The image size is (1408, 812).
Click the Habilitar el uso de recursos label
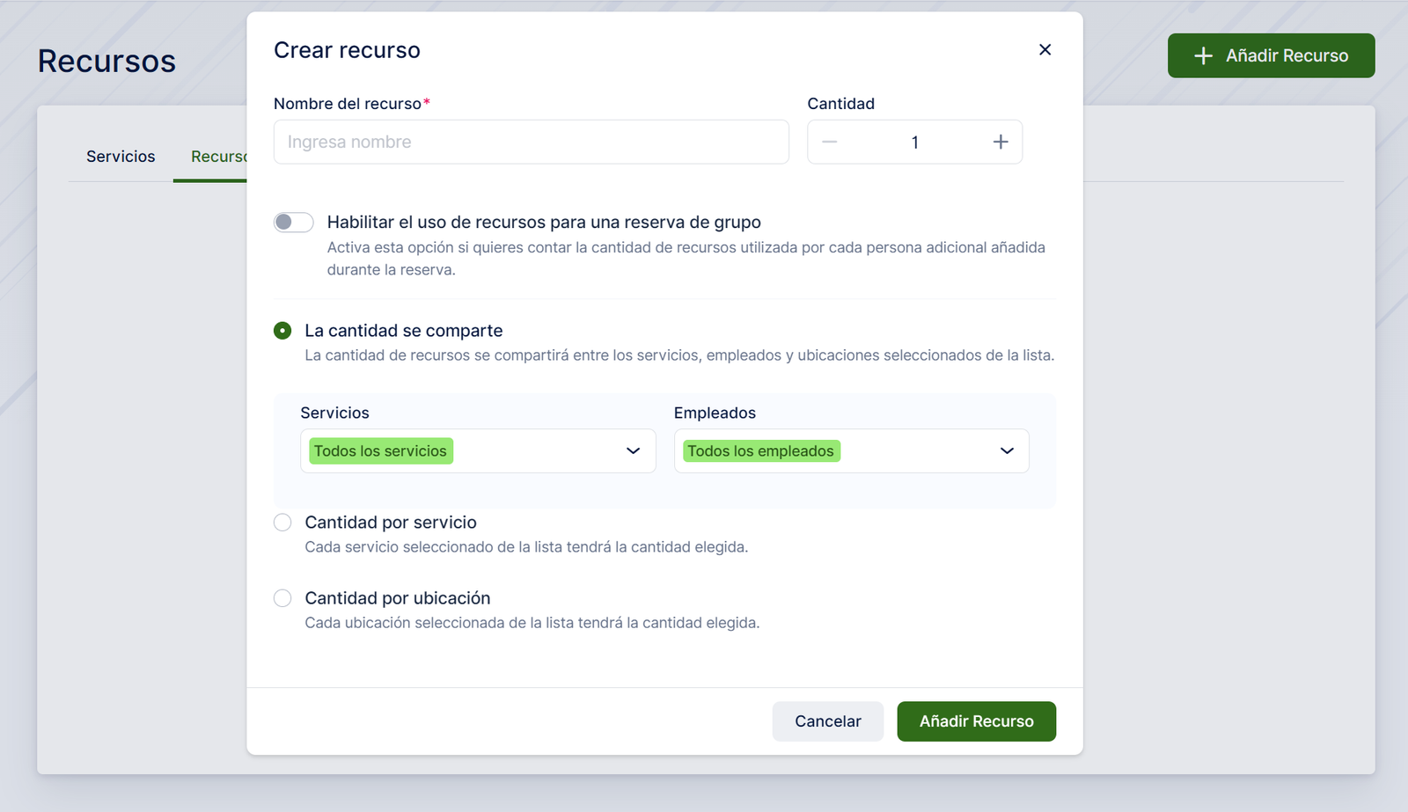[543, 223]
